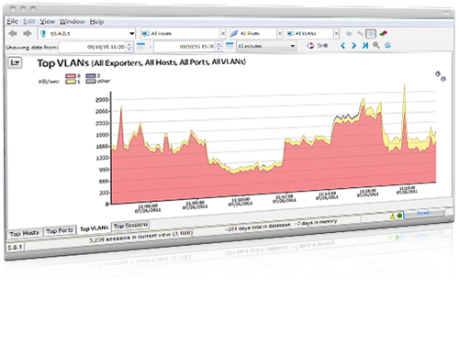Click the back navigation arrow
This screenshot has width=459, height=344.
13,33
